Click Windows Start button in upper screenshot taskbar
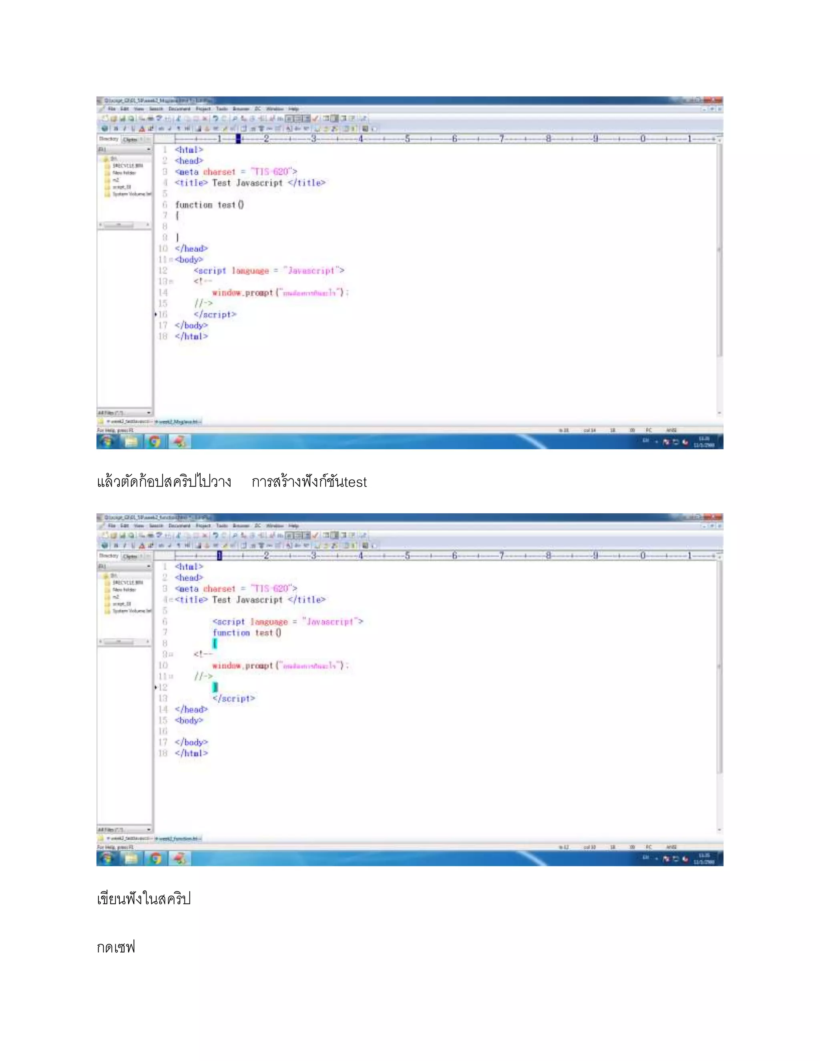This screenshot has width=820, height=1061. tap(107, 442)
